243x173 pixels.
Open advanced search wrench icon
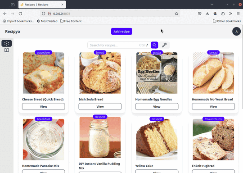(x=164, y=45)
